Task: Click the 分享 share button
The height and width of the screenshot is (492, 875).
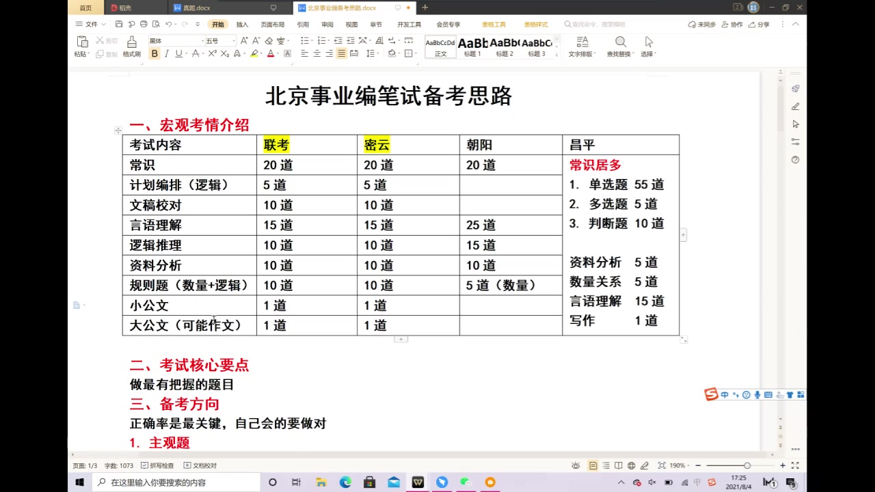Action: 759,25
